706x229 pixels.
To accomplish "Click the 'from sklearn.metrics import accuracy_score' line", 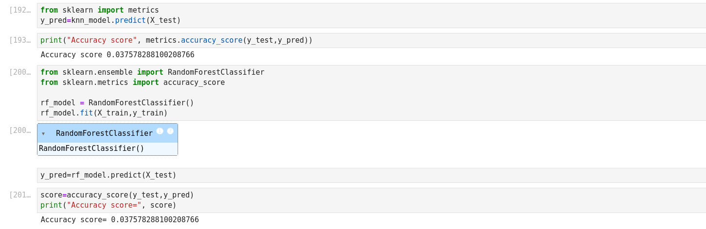I will point(132,82).
